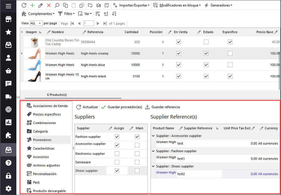
Task: Open Asociaciones de tienda tab
Action: coord(47,106)
